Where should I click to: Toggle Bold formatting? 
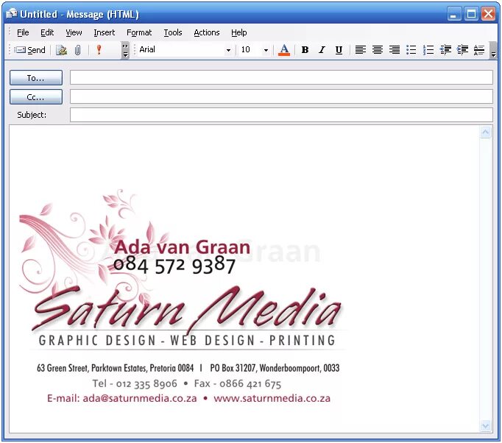pos(305,50)
